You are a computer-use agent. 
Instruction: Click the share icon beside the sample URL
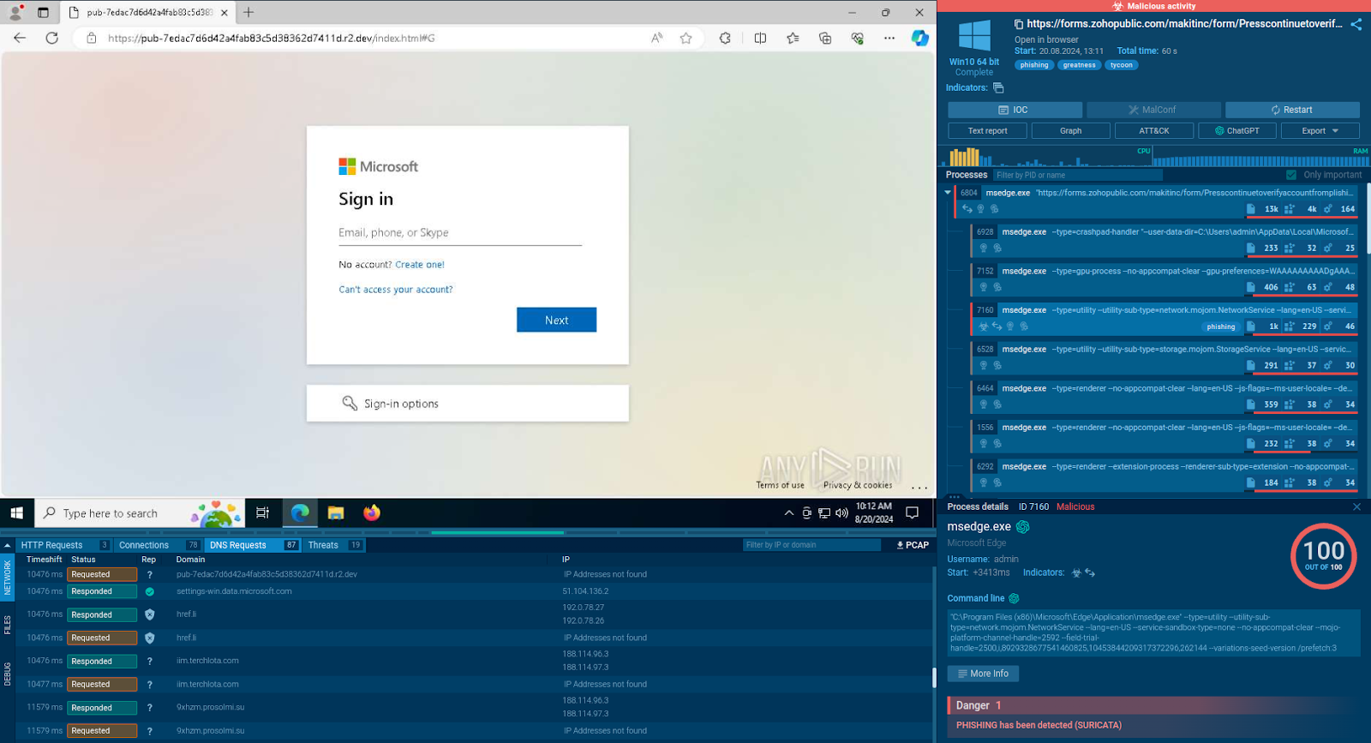coord(1356,24)
